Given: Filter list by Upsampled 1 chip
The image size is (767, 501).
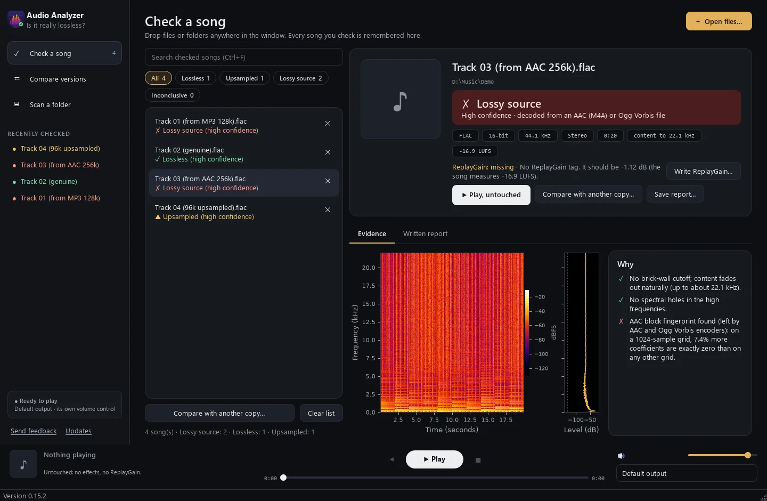Looking at the screenshot, I should tap(244, 78).
